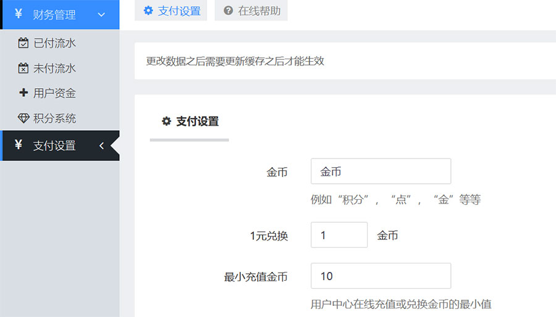Click the 最小充值金币 input field
Image resolution: width=556 pixels, height=317 pixels.
click(x=381, y=276)
